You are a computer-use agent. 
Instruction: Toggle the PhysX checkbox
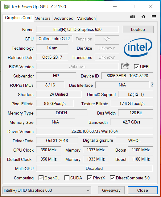[x=89, y=178]
